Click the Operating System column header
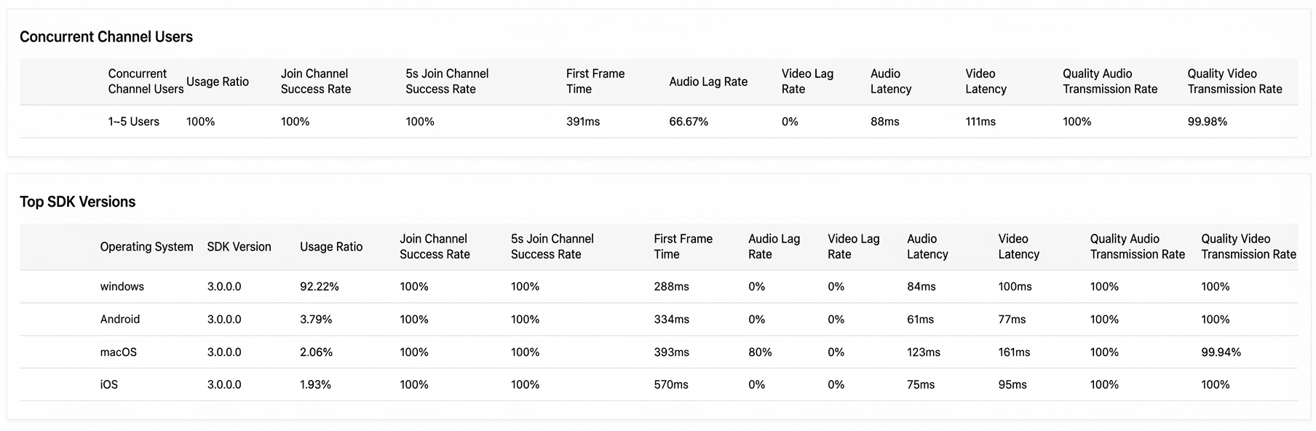Screen dimensions: 1316x431 [x=147, y=247]
